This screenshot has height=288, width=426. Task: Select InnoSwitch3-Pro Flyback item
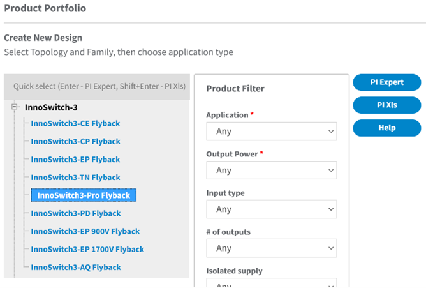coord(84,195)
